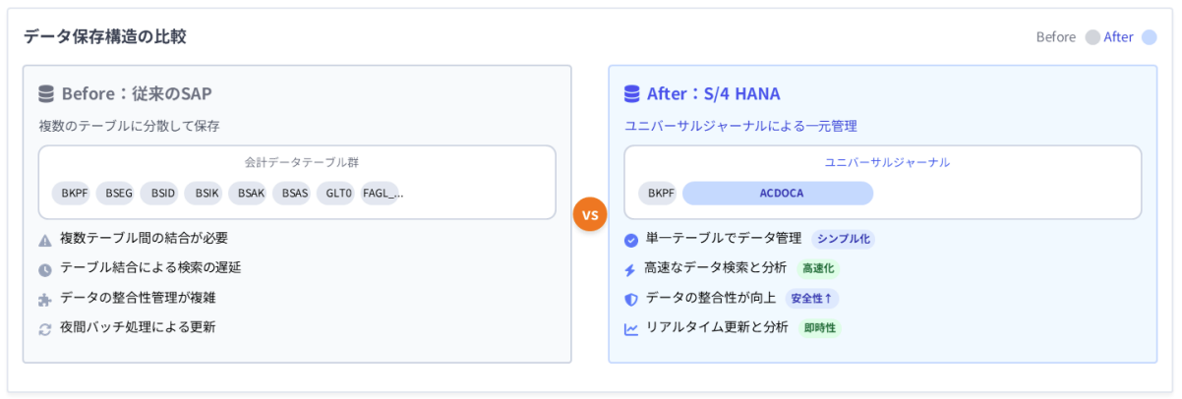Click the 高速化 green tag

(818, 268)
